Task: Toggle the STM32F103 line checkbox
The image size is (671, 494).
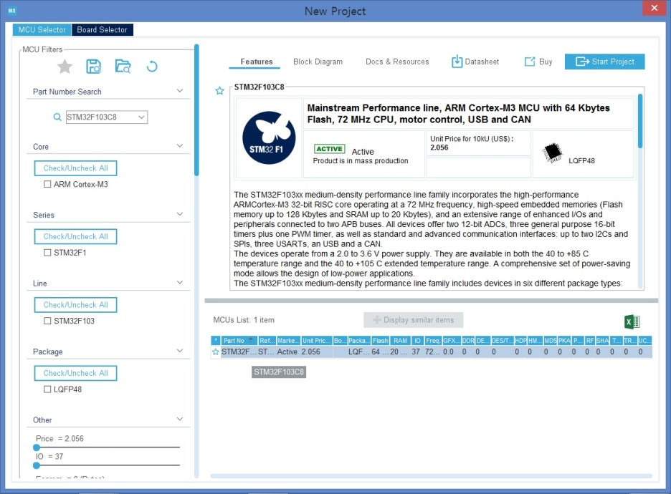Action: pyautogui.click(x=47, y=321)
